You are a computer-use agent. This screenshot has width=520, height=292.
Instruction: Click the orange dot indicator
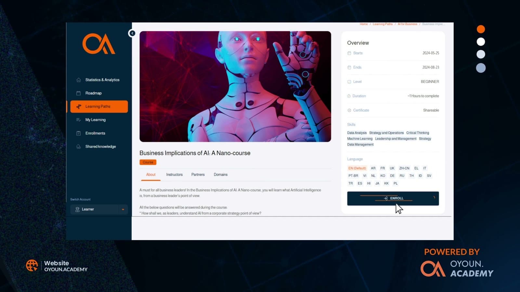click(x=481, y=29)
